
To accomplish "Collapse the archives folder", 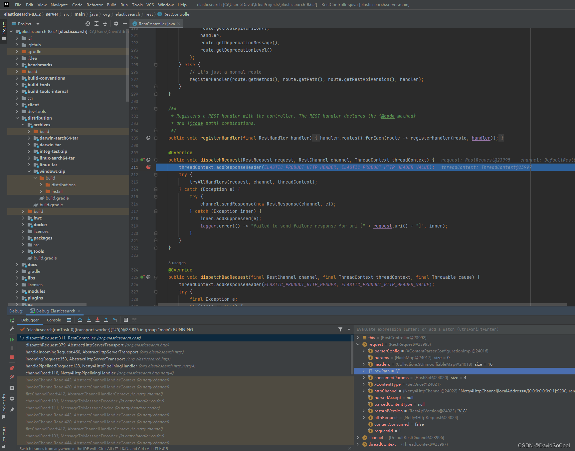I will (x=23, y=125).
